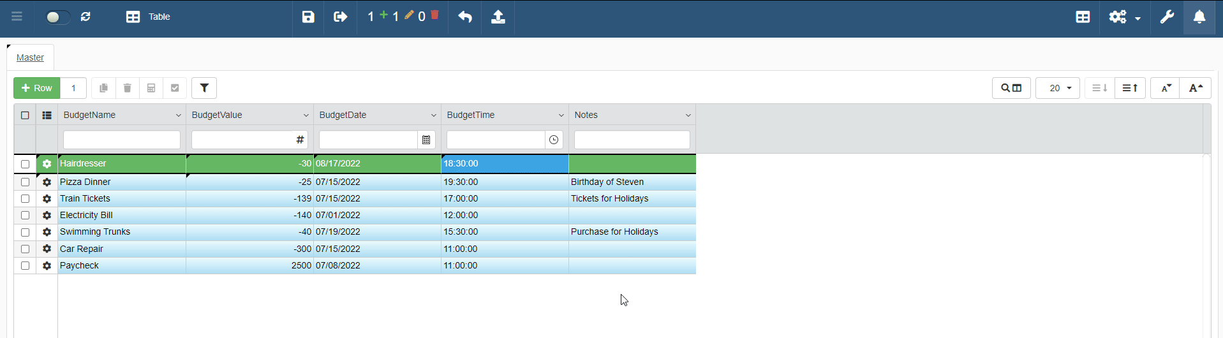Click the filter funnel icon
Viewport: 1223px width, 338px height.
pos(204,88)
